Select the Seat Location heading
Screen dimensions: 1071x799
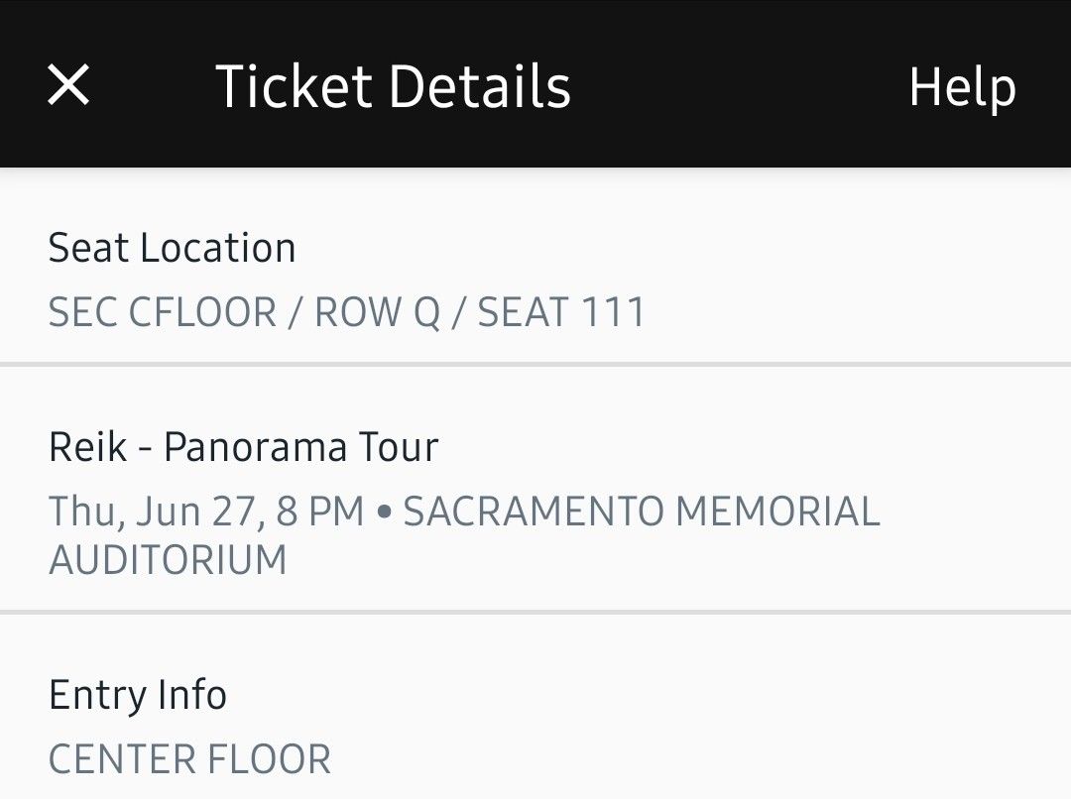(172, 248)
